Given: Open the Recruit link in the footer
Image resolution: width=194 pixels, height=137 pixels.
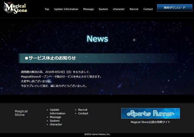Looking at the screenshot, I should 83,110.
